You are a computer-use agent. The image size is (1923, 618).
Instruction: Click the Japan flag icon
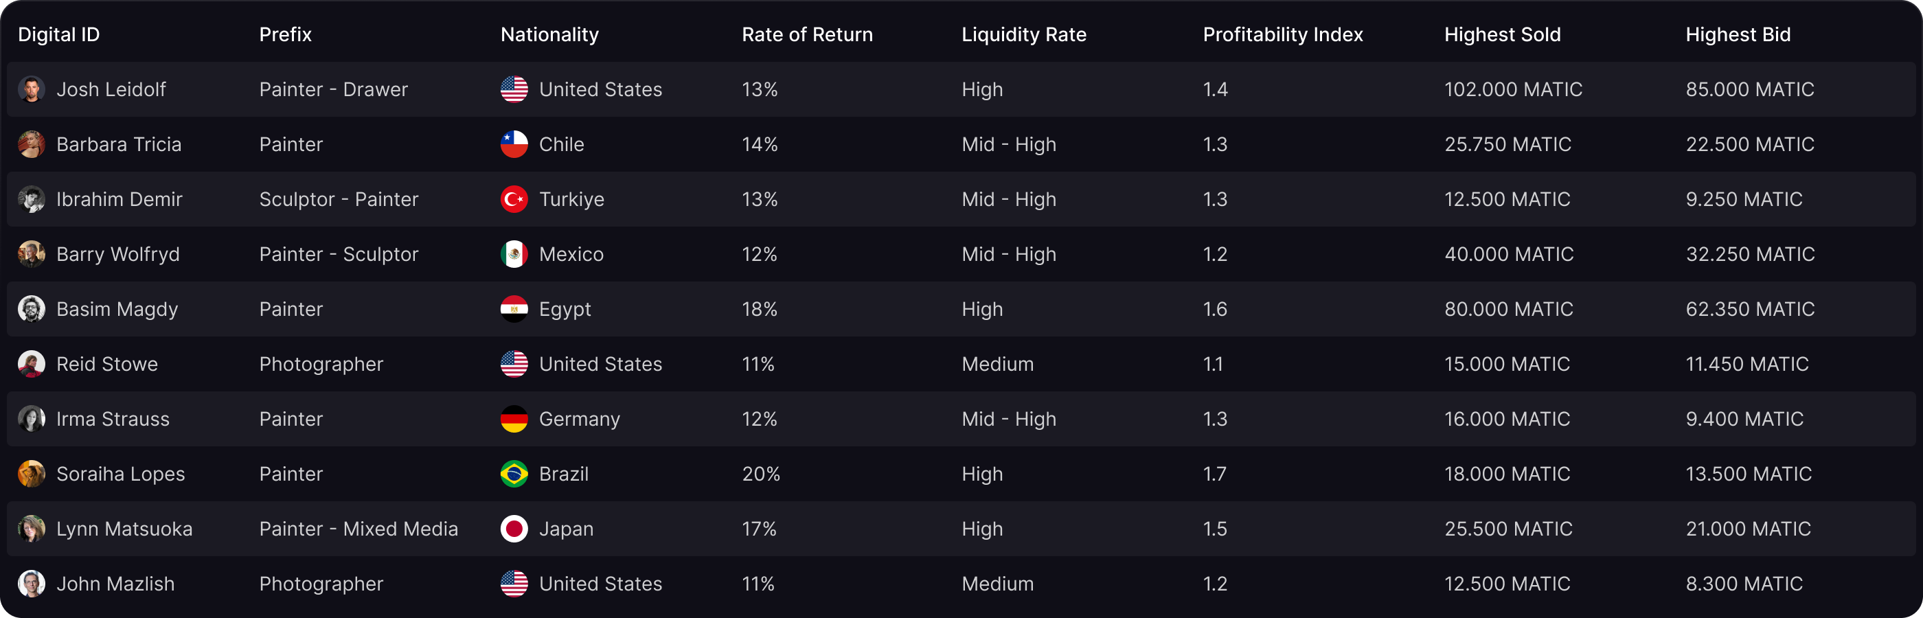click(514, 529)
